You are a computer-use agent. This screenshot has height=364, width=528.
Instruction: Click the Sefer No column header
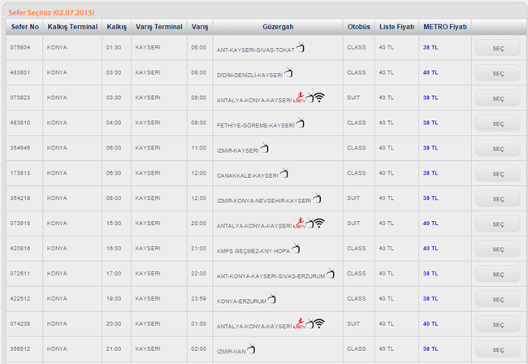coord(24,27)
